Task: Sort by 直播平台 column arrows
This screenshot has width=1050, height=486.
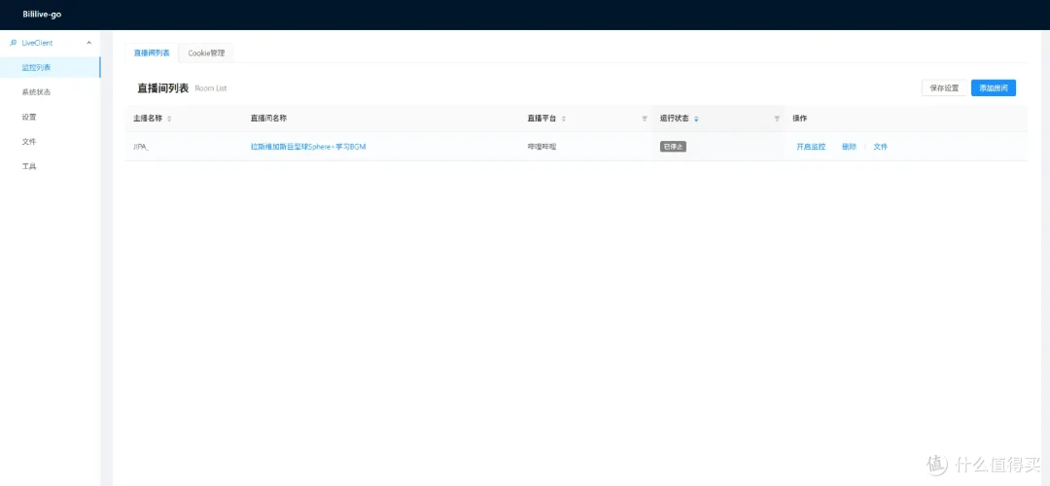Action: 564,120
